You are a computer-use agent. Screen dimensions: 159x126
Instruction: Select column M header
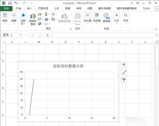tap(39, 42)
